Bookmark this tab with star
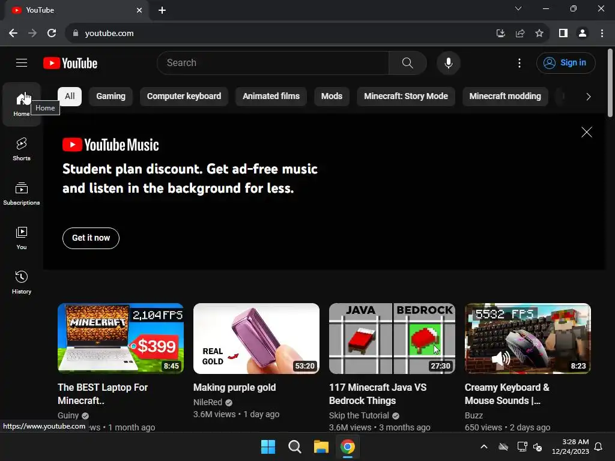 [539, 34]
